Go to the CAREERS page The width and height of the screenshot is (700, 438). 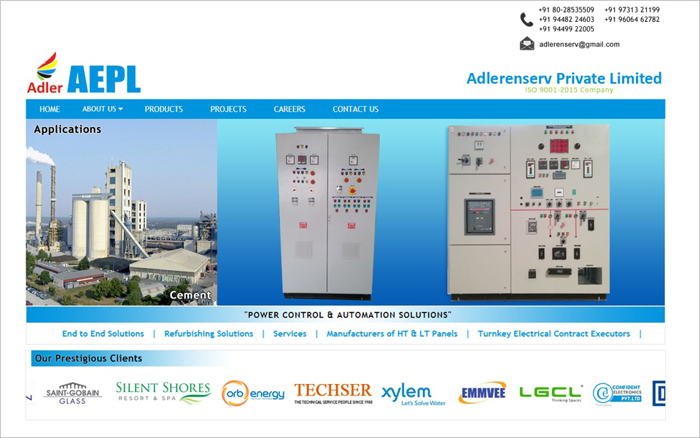(289, 109)
